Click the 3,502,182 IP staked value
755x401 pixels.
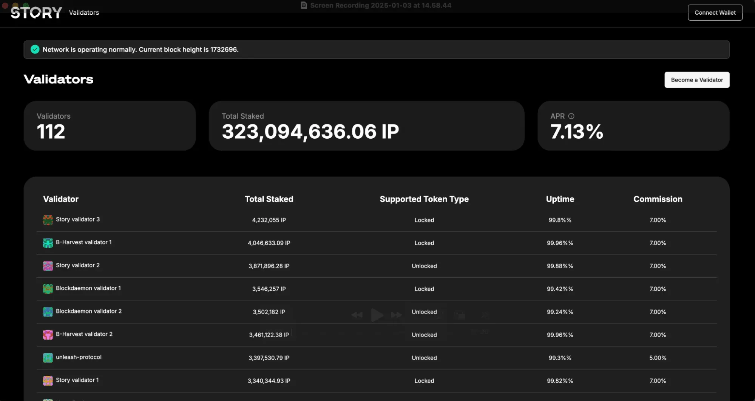click(269, 312)
